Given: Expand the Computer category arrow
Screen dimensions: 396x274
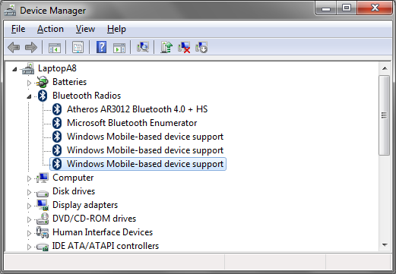Looking at the screenshot, I should pos(29,178).
